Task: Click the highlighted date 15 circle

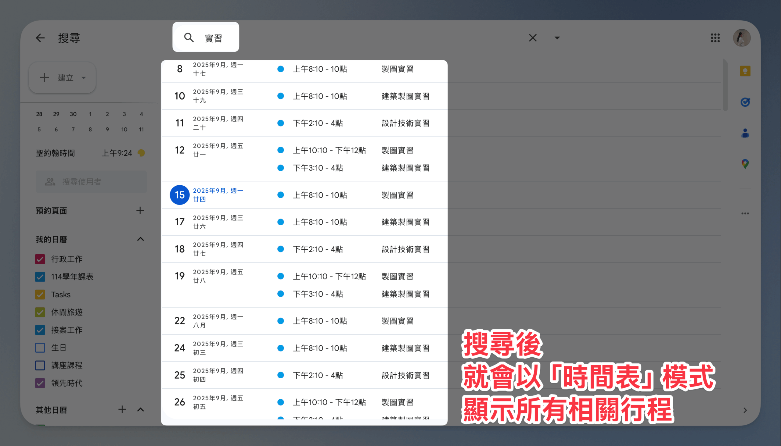Action: 180,195
